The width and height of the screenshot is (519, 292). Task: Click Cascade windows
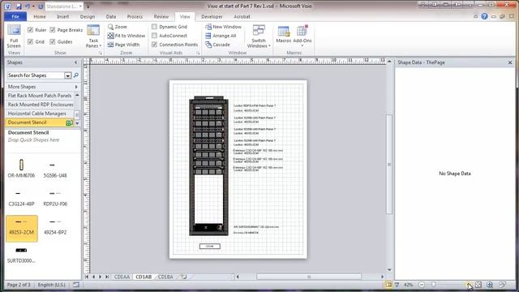tap(217, 45)
